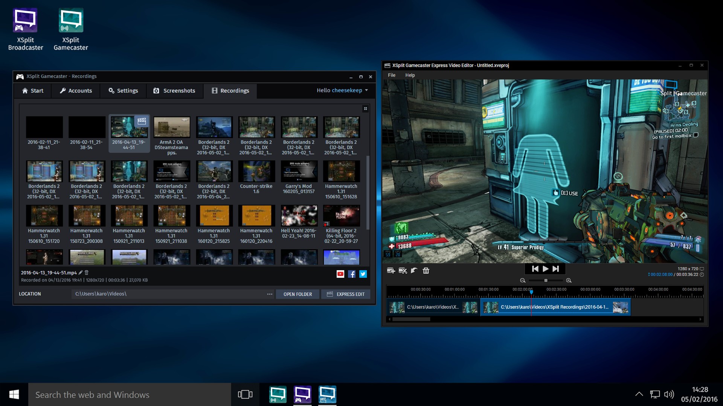Skip to the start of the video
723x406 pixels.
(535, 269)
